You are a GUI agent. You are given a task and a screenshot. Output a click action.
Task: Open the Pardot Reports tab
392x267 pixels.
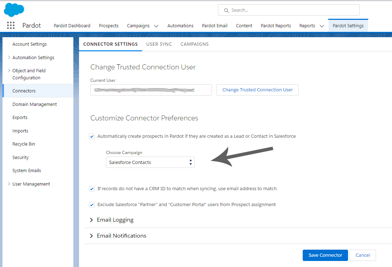[x=276, y=26]
